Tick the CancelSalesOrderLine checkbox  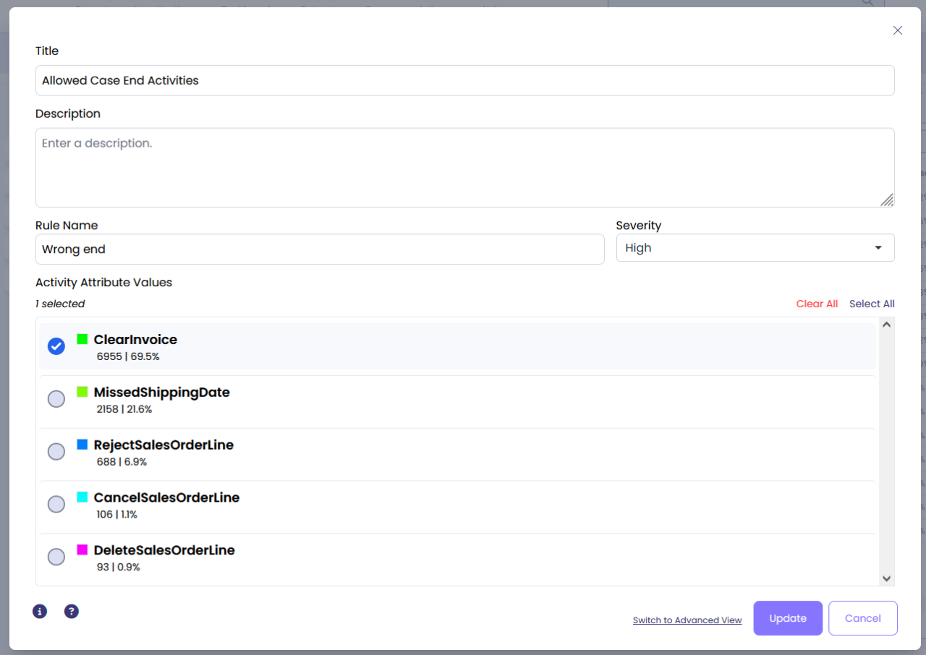click(56, 505)
